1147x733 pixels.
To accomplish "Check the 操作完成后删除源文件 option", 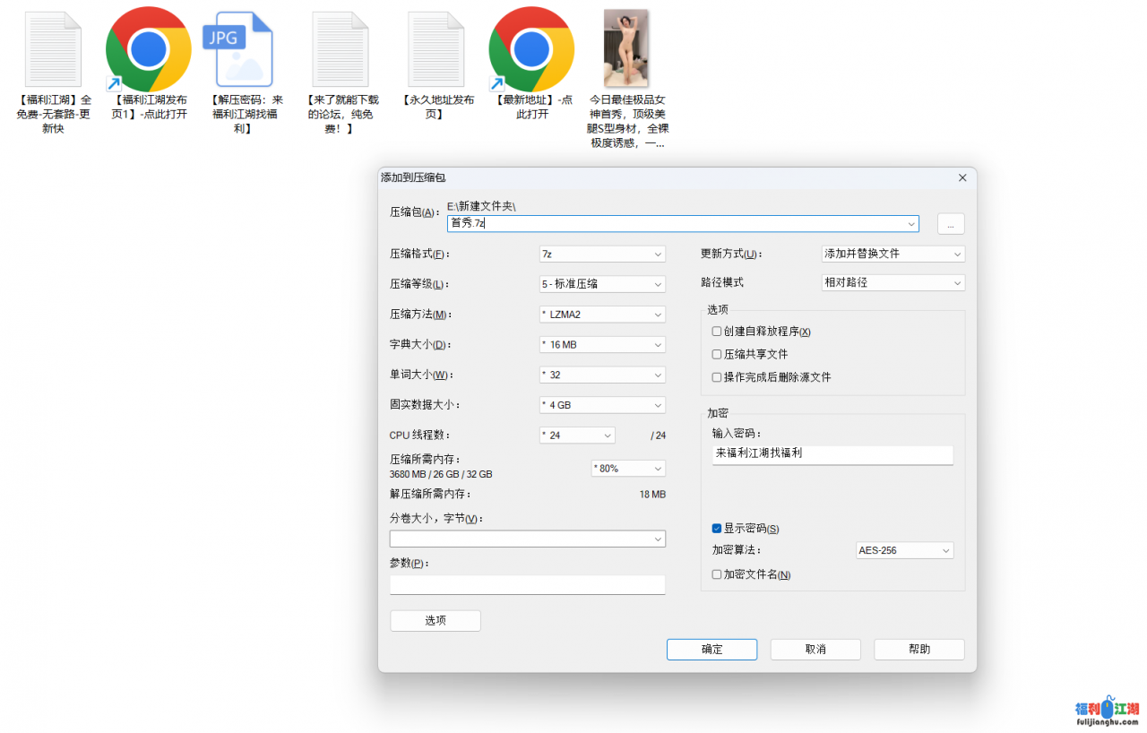I will point(717,377).
